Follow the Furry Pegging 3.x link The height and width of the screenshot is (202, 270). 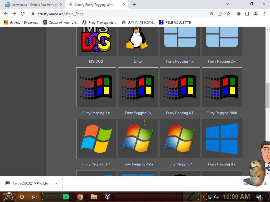pyautogui.click(x=96, y=113)
